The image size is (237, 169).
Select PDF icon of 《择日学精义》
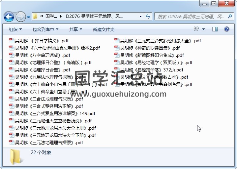pyautogui.click(x=11, y=41)
